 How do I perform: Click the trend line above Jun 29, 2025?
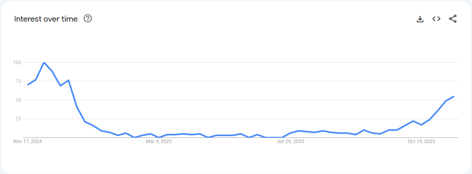click(x=290, y=133)
